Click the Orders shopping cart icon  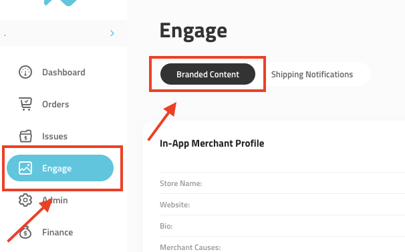click(25, 104)
